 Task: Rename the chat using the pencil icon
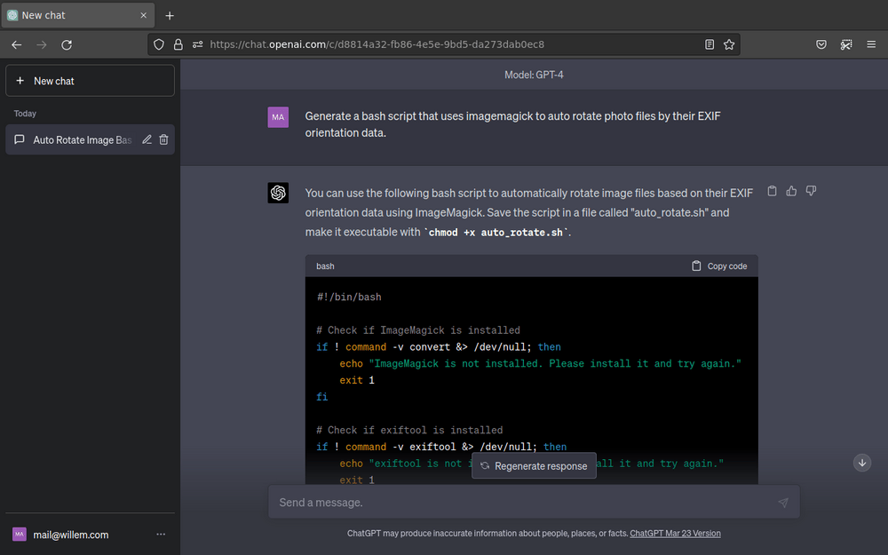146,139
